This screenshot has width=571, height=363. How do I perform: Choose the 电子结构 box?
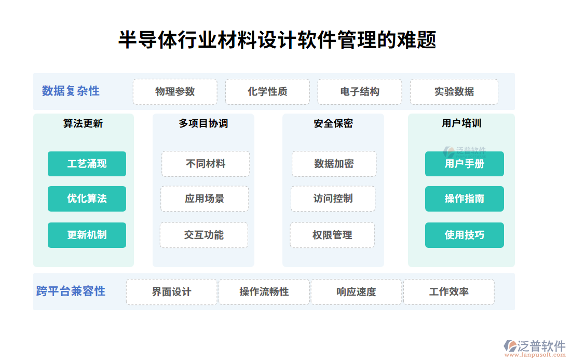pyautogui.click(x=360, y=92)
